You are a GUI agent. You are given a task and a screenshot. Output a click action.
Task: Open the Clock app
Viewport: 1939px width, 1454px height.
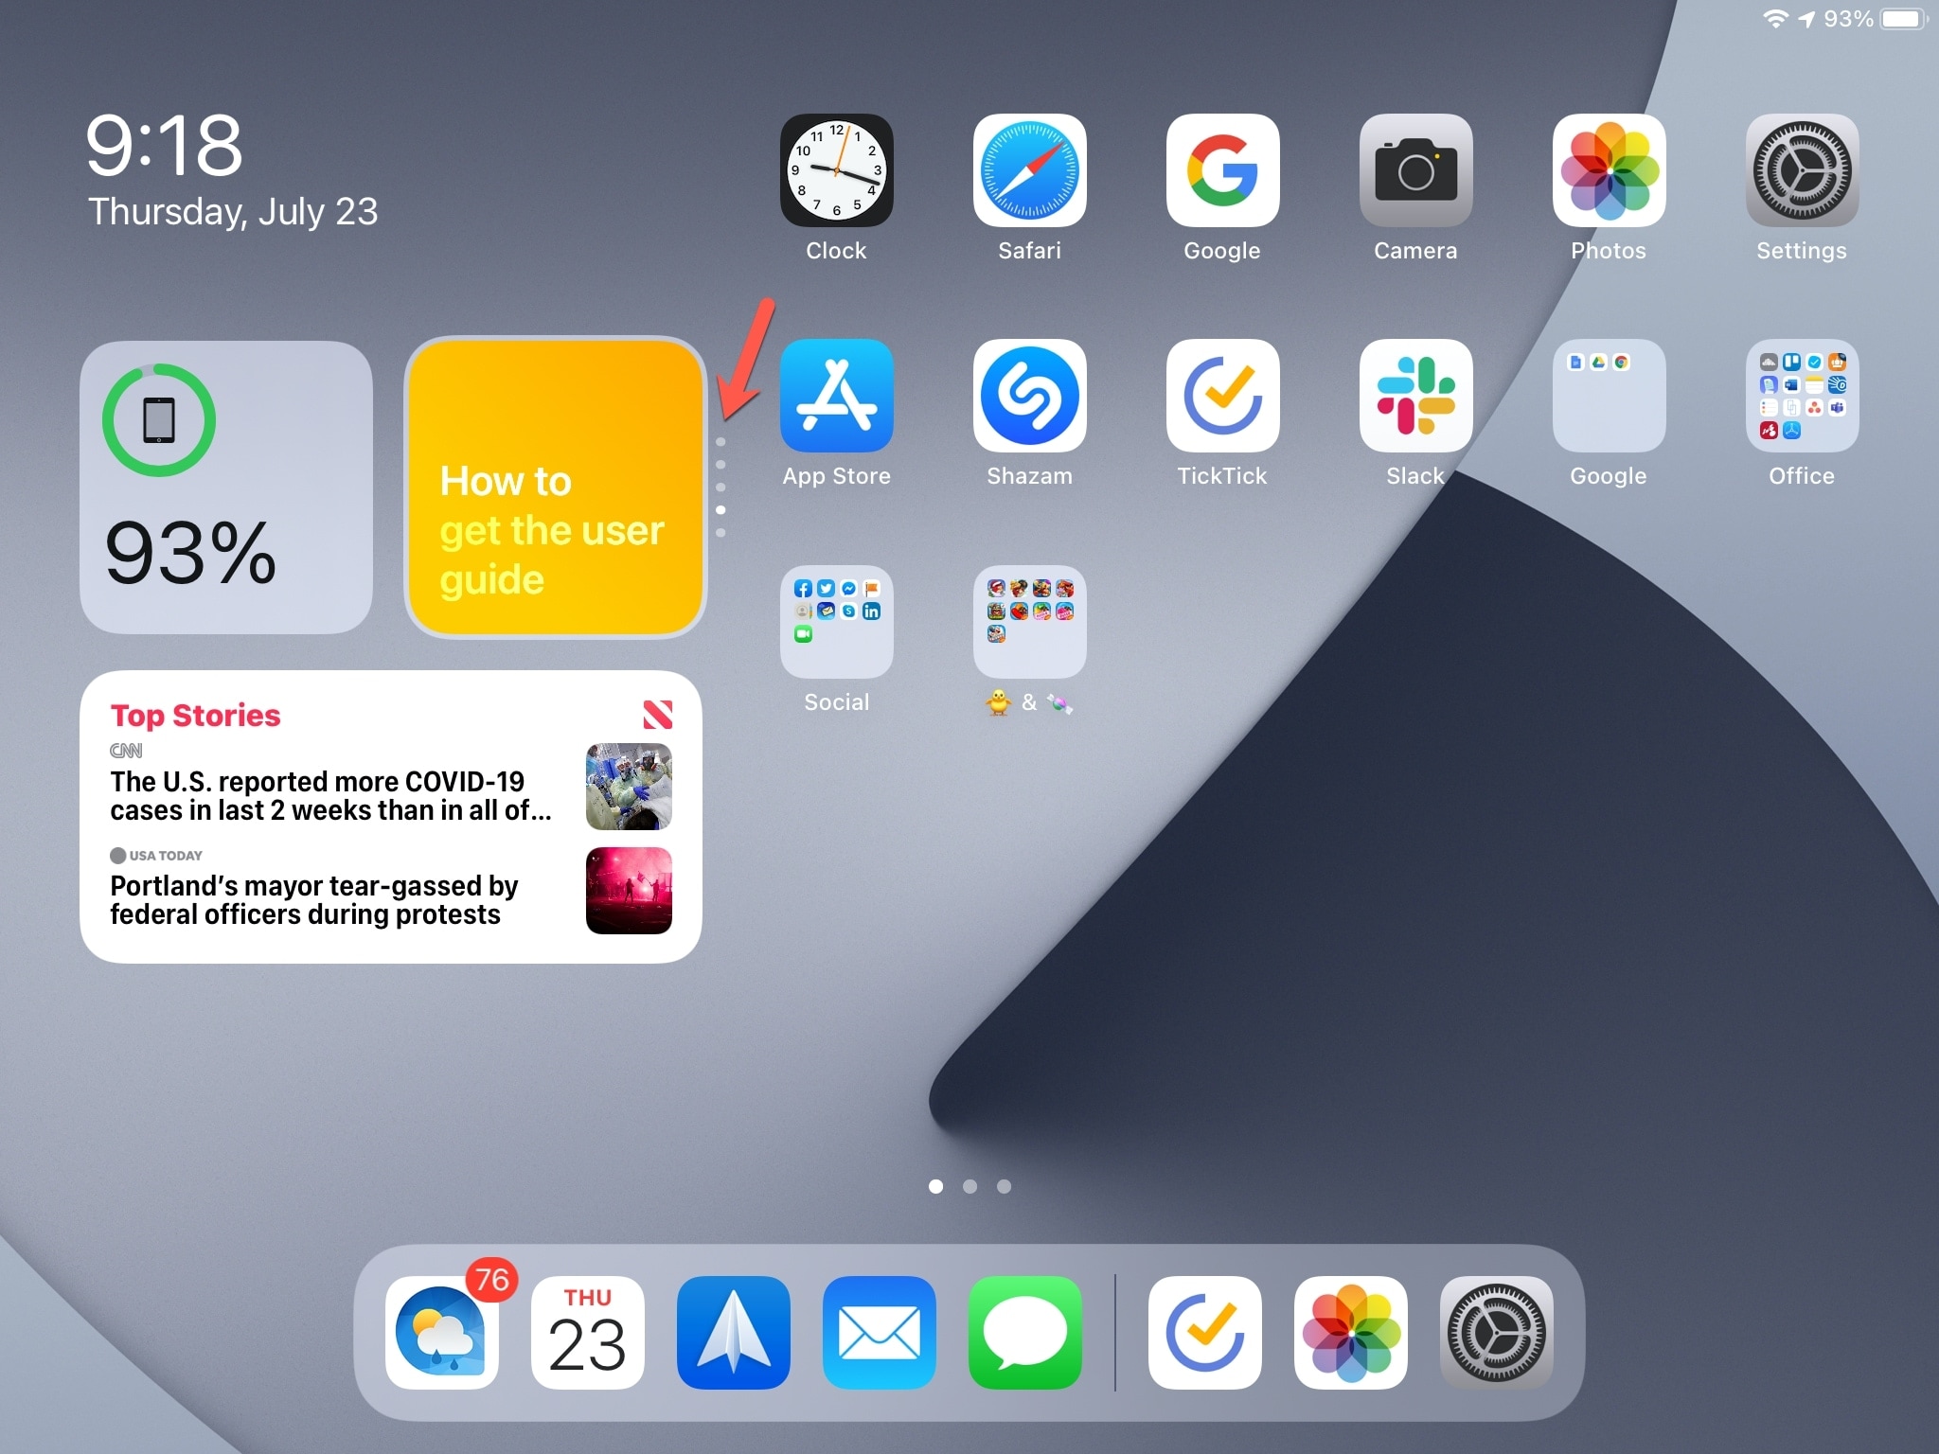tap(836, 172)
